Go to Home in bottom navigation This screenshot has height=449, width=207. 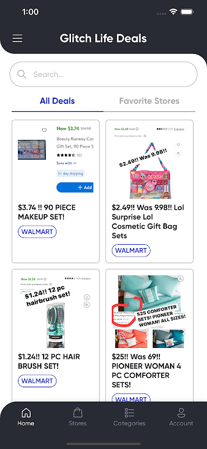click(x=26, y=417)
